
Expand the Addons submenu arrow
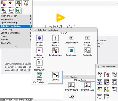(x=31, y=40)
